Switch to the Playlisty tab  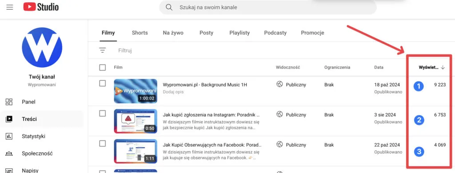[x=239, y=33]
